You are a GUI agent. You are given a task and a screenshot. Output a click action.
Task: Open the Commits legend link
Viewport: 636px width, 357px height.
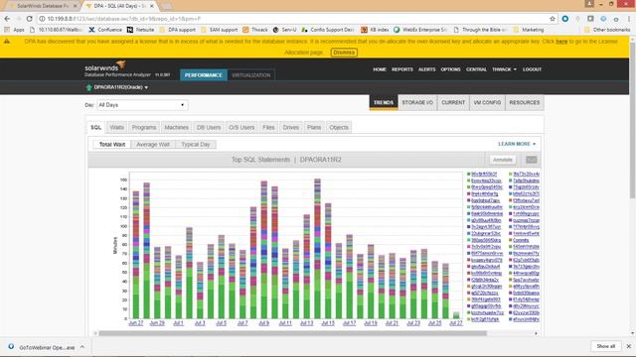[x=521, y=240]
